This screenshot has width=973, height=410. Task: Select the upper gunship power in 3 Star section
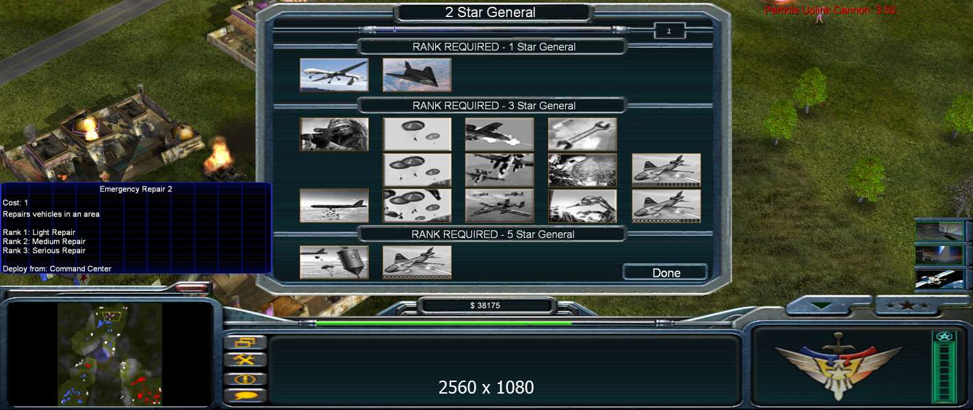click(x=666, y=170)
